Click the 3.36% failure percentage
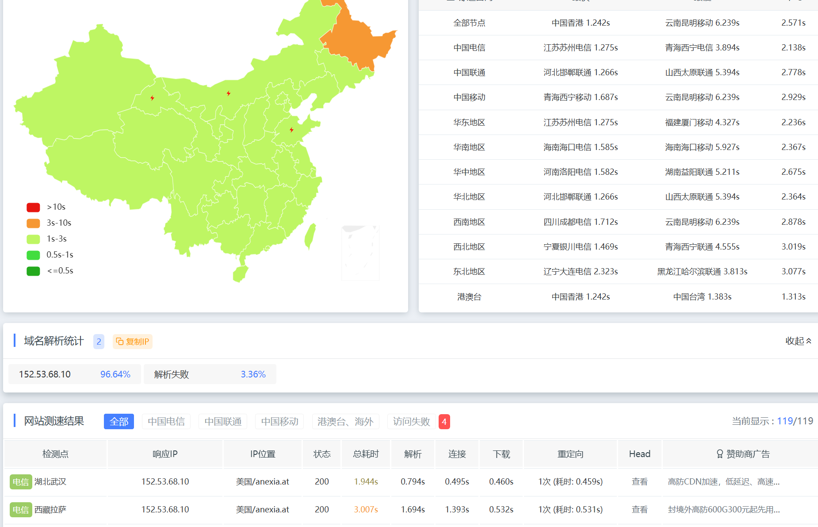The height and width of the screenshot is (527, 818). pos(253,374)
